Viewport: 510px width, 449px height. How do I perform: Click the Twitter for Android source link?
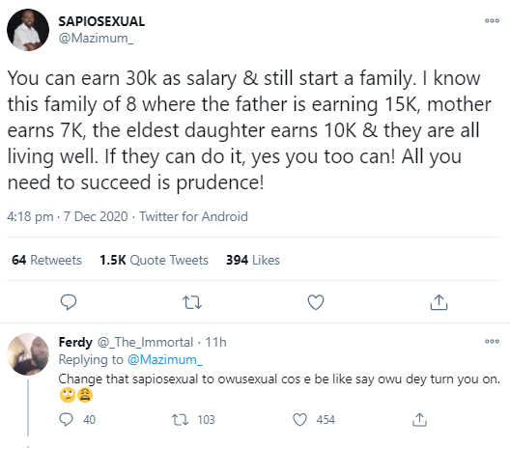[193, 216]
